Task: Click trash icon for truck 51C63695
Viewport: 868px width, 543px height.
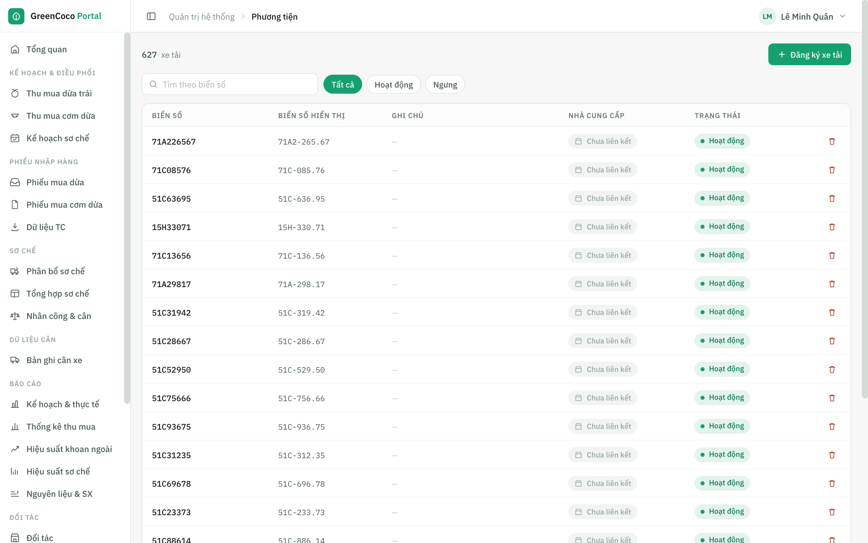Action: click(x=832, y=199)
